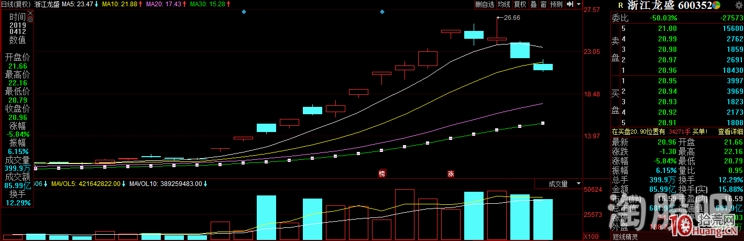This screenshot has width=744, height=241.
Task: Open the 预测 forecast tool
Action: click(x=556, y=4)
